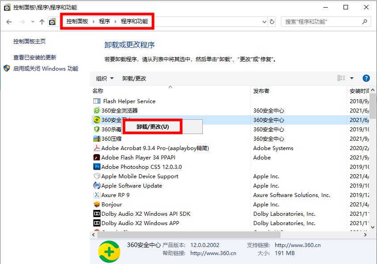This screenshot has width=377, height=264.
Task: Open 启用或关闭 Windows 功能 link
Action: coord(46,69)
